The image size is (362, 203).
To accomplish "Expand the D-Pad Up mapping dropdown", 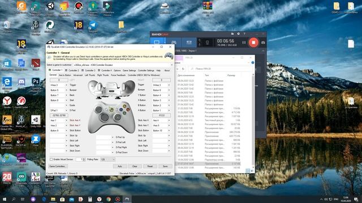I will (x=113, y=137).
